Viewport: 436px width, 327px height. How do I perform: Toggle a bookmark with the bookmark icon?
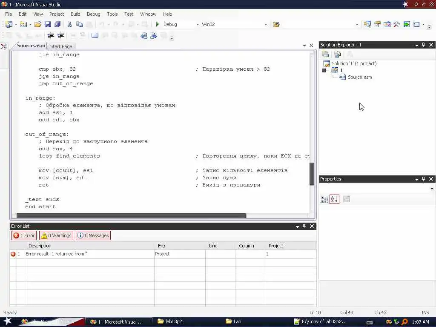point(95,35)
